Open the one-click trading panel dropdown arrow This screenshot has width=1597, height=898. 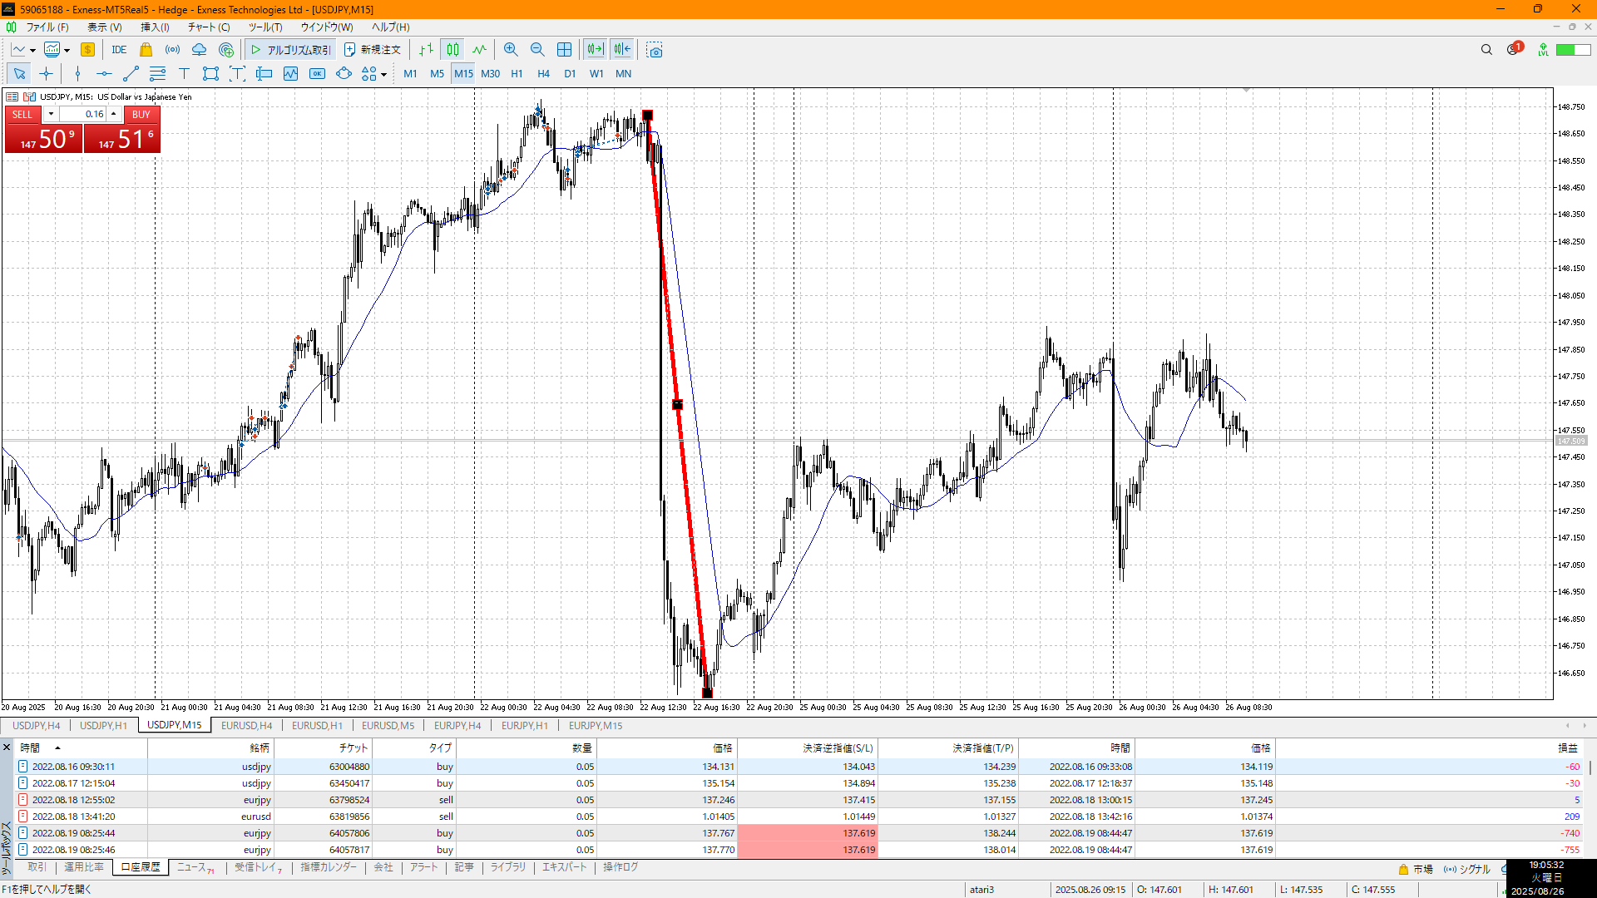point(51,114)
